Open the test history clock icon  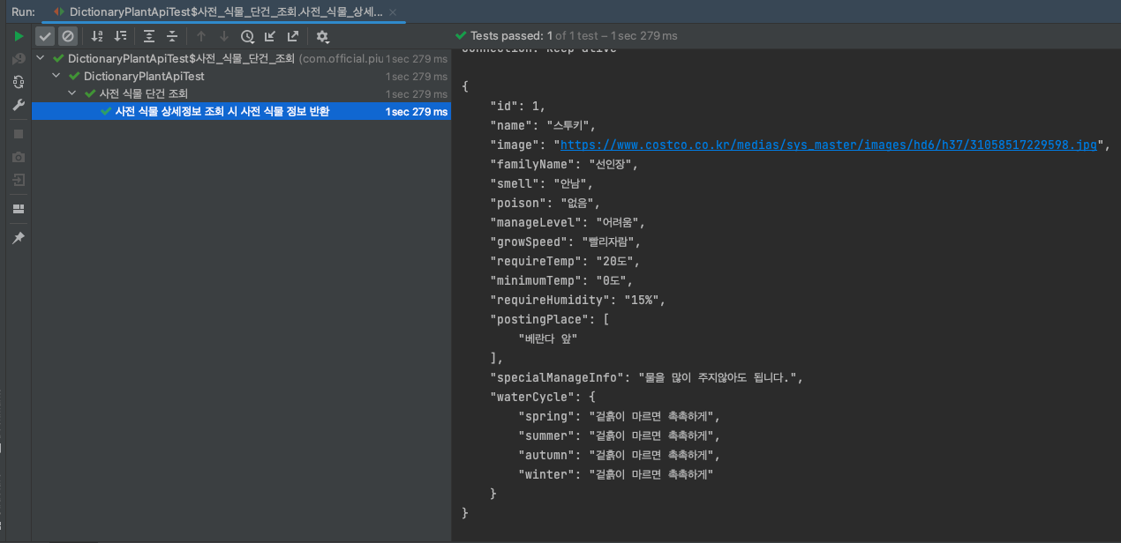(247, 36)
